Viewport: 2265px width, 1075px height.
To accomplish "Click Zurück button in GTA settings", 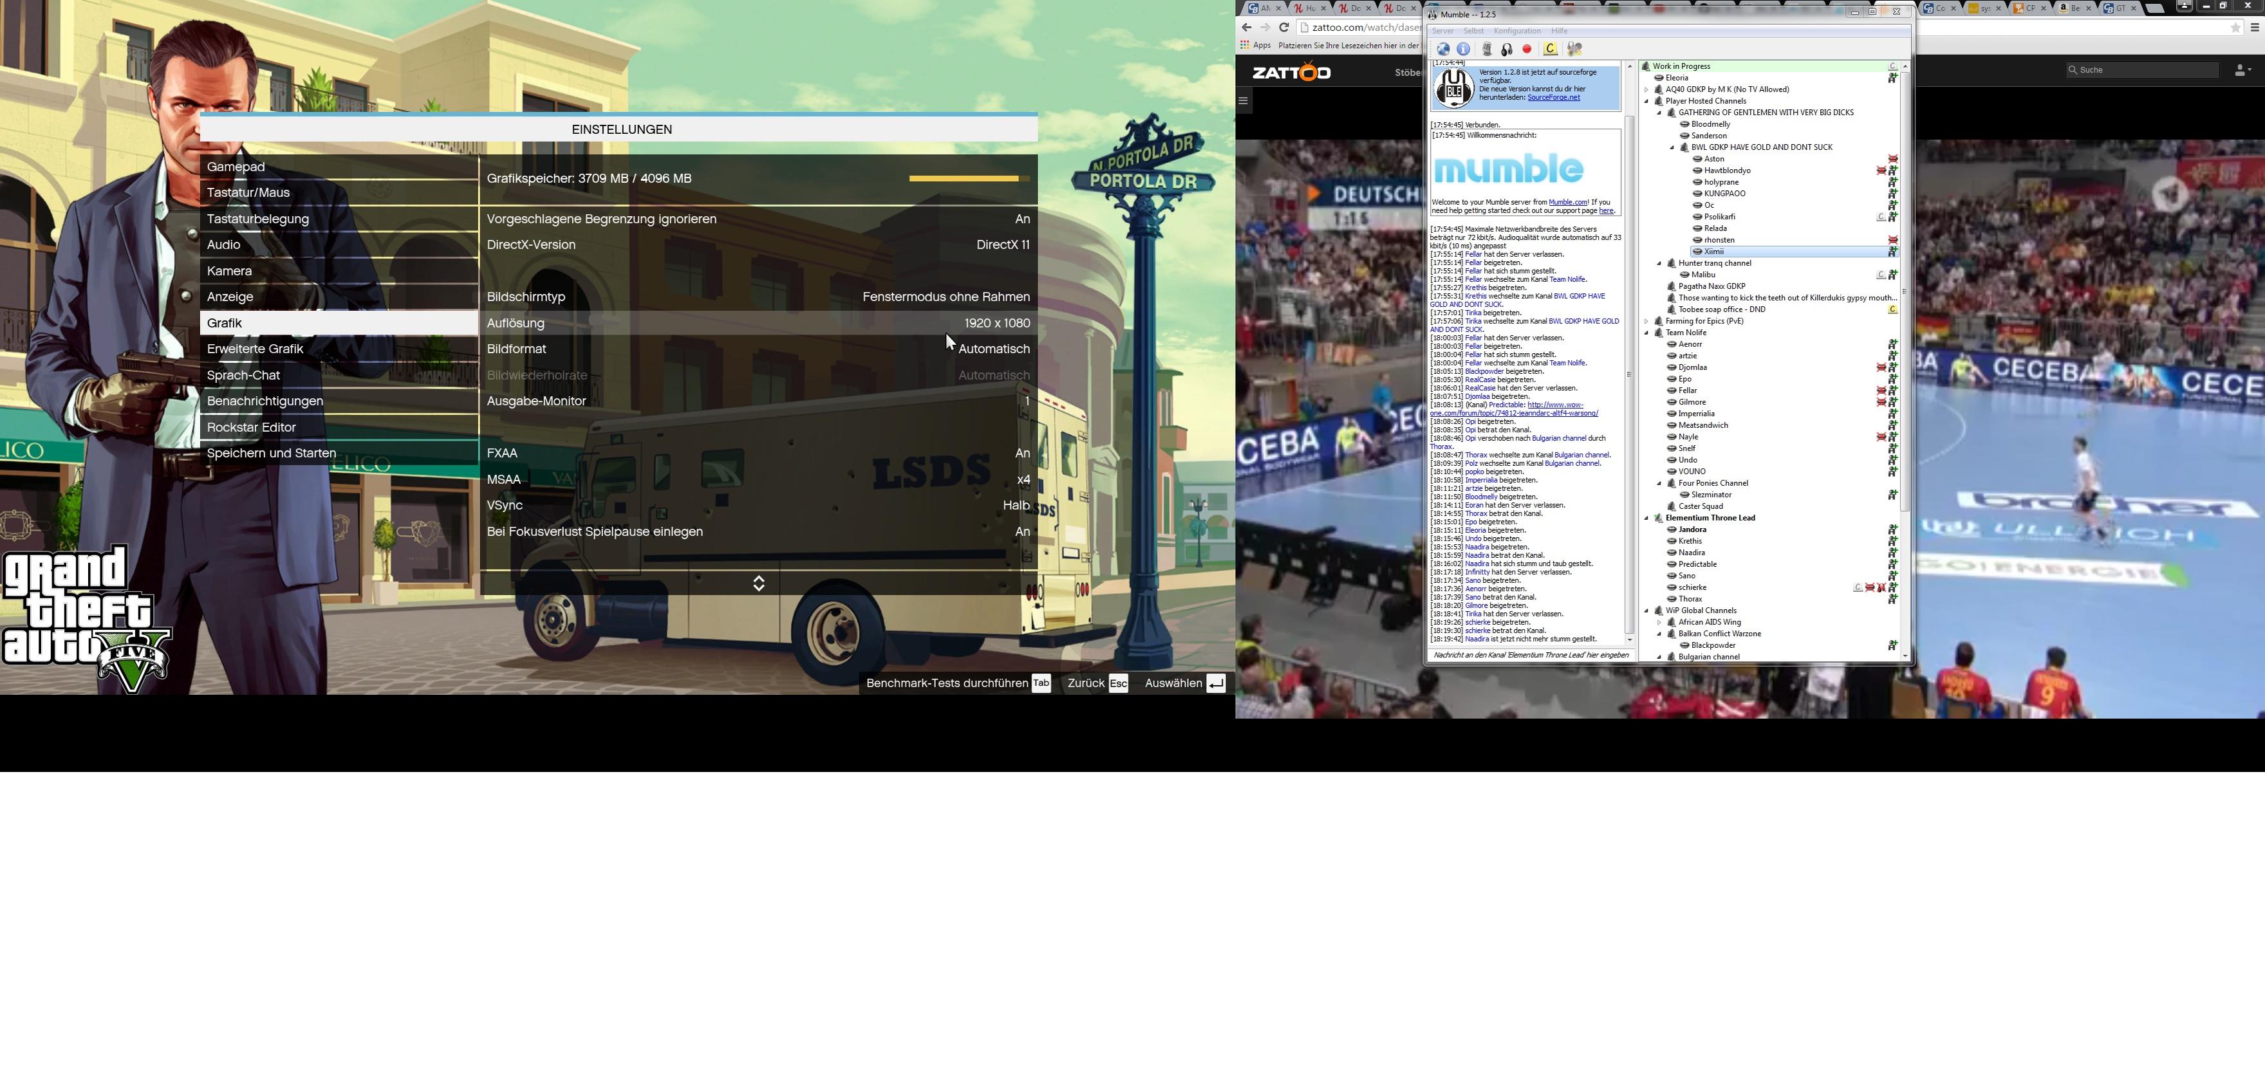I will tap(1096, 684).
